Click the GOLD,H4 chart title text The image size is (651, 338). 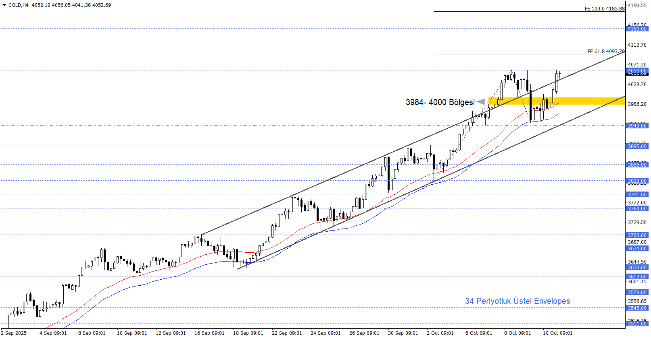click(x=19, y=5)
